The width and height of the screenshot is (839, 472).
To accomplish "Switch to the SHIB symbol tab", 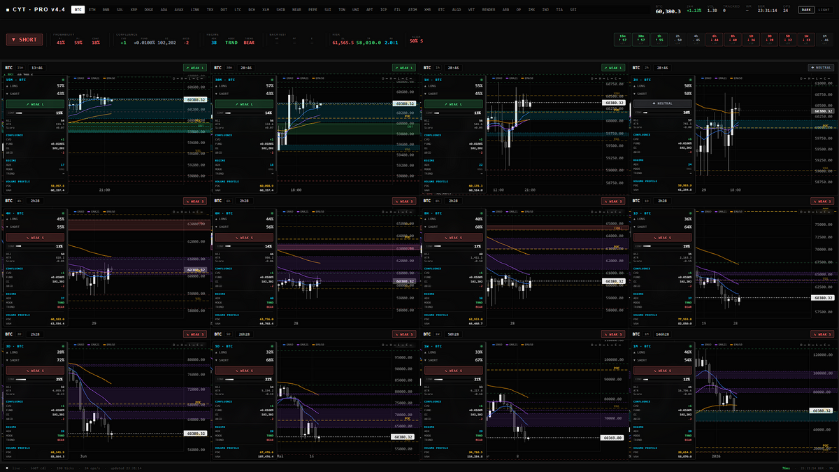I will pyautogui.click(x=280, y=10).
